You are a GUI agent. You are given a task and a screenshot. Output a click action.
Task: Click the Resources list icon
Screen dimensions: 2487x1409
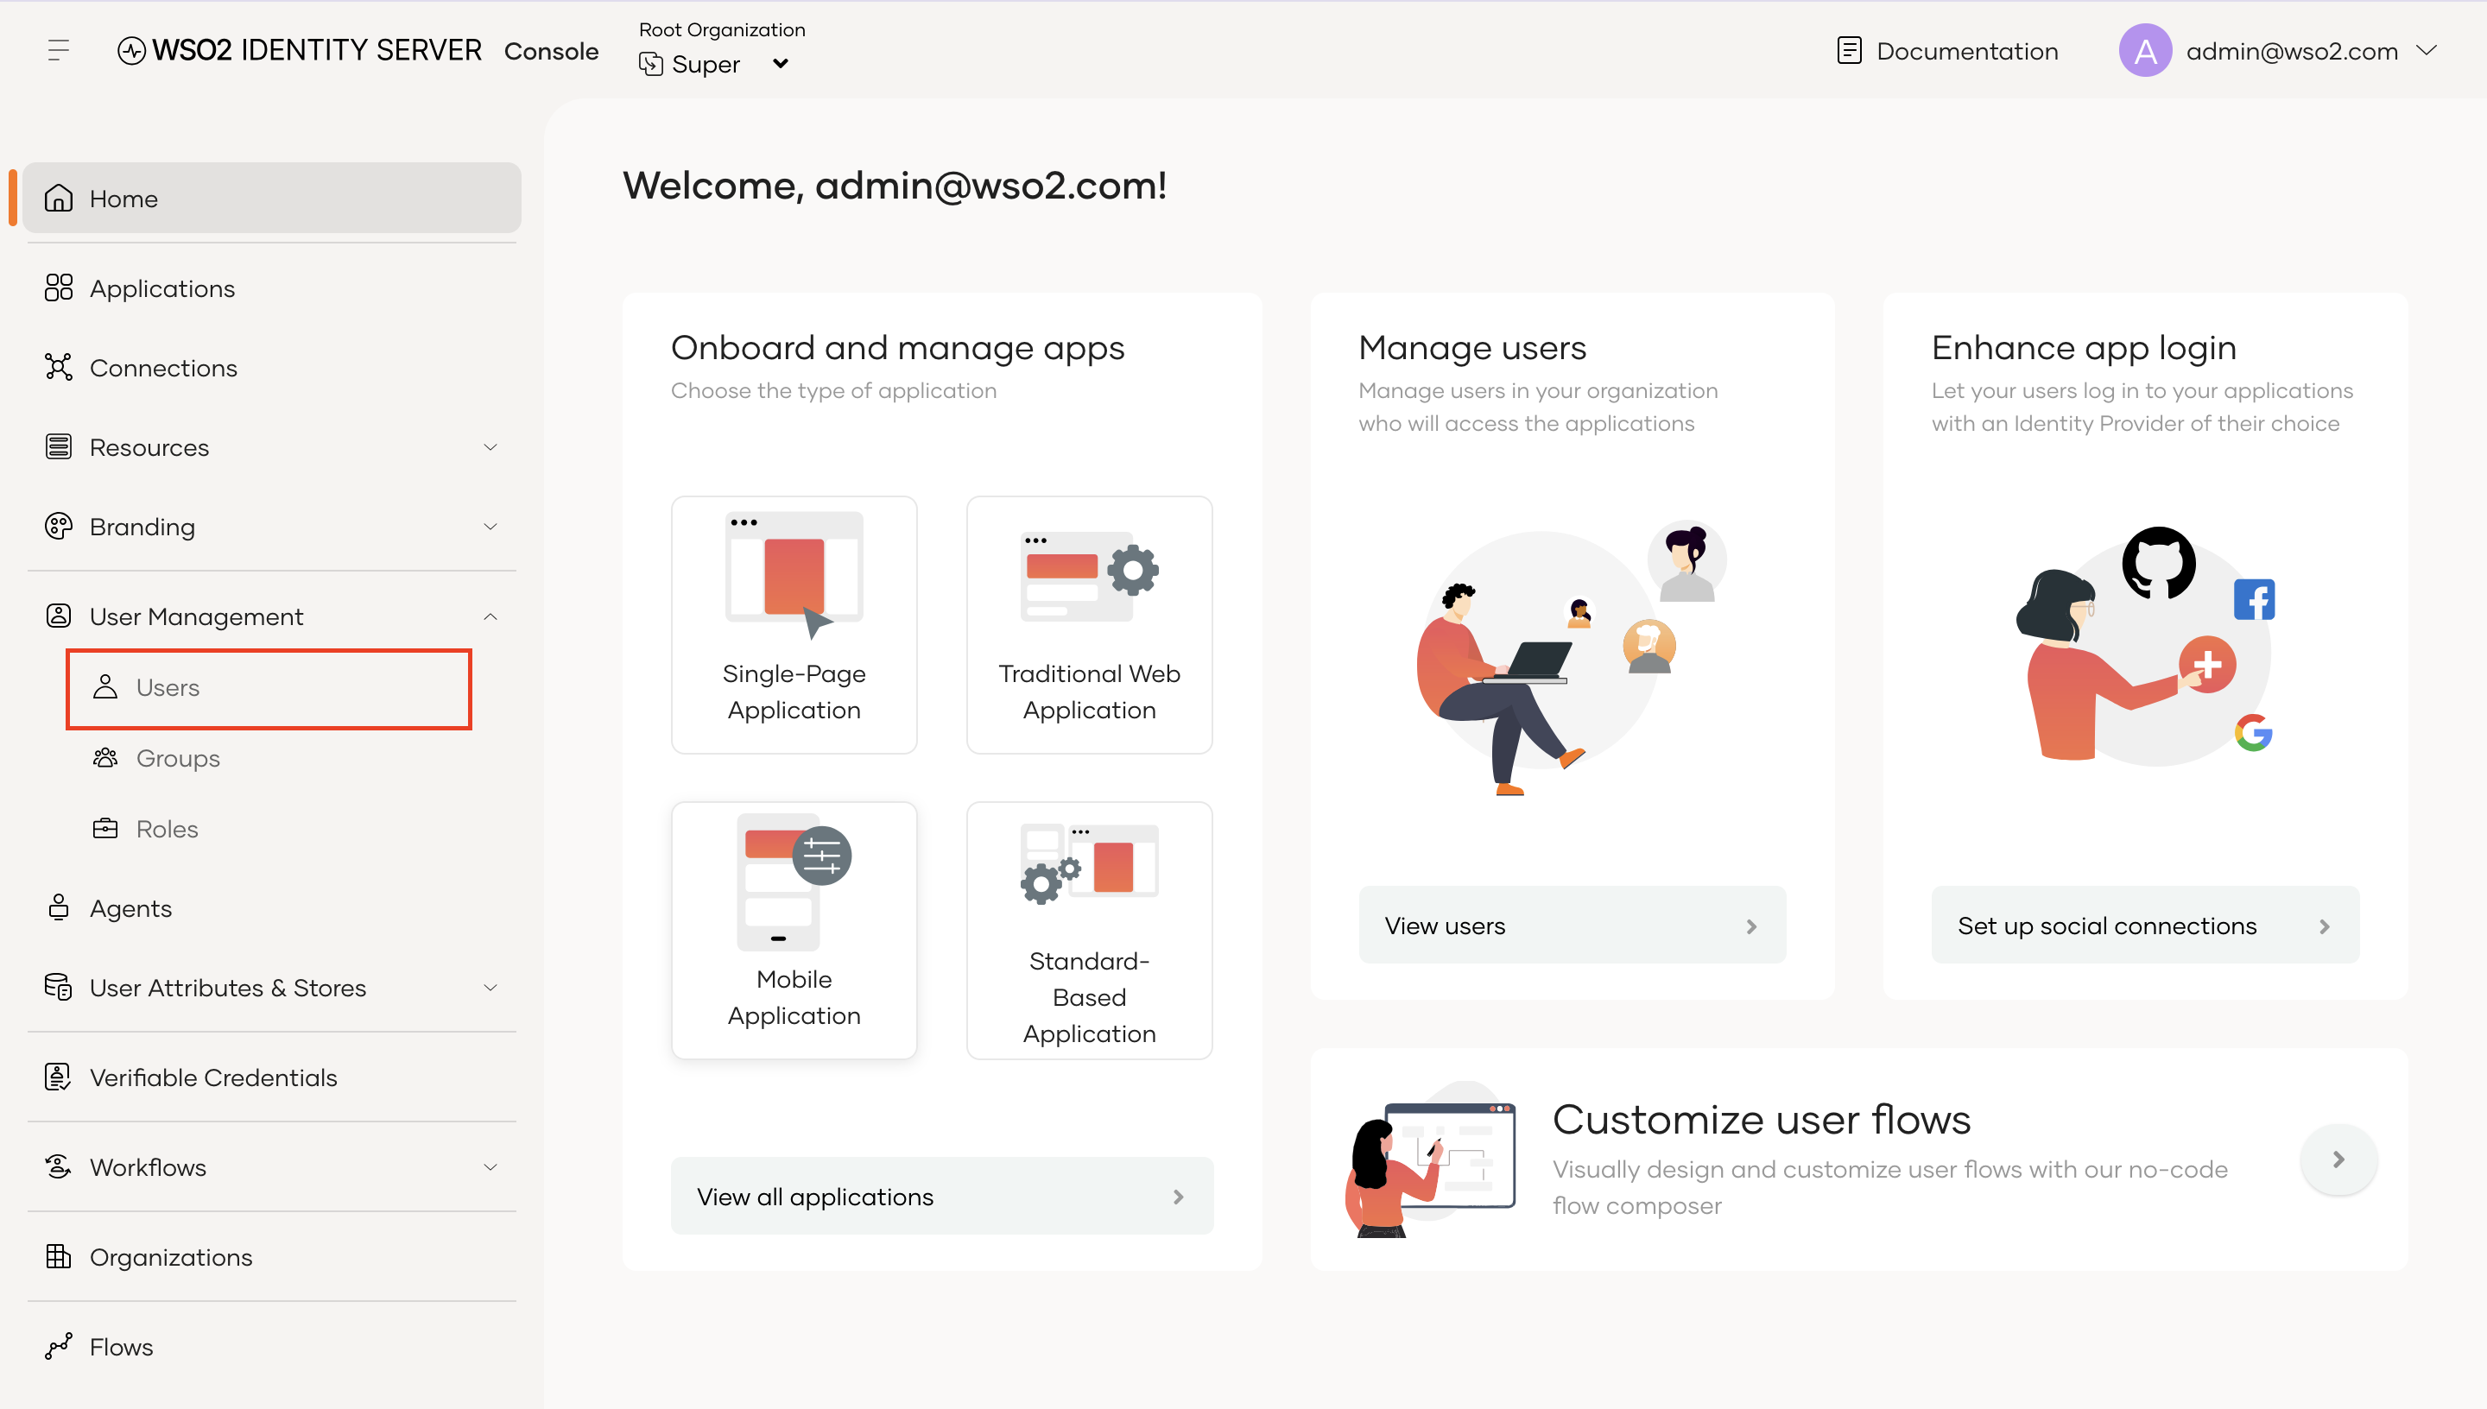(58, 447)
